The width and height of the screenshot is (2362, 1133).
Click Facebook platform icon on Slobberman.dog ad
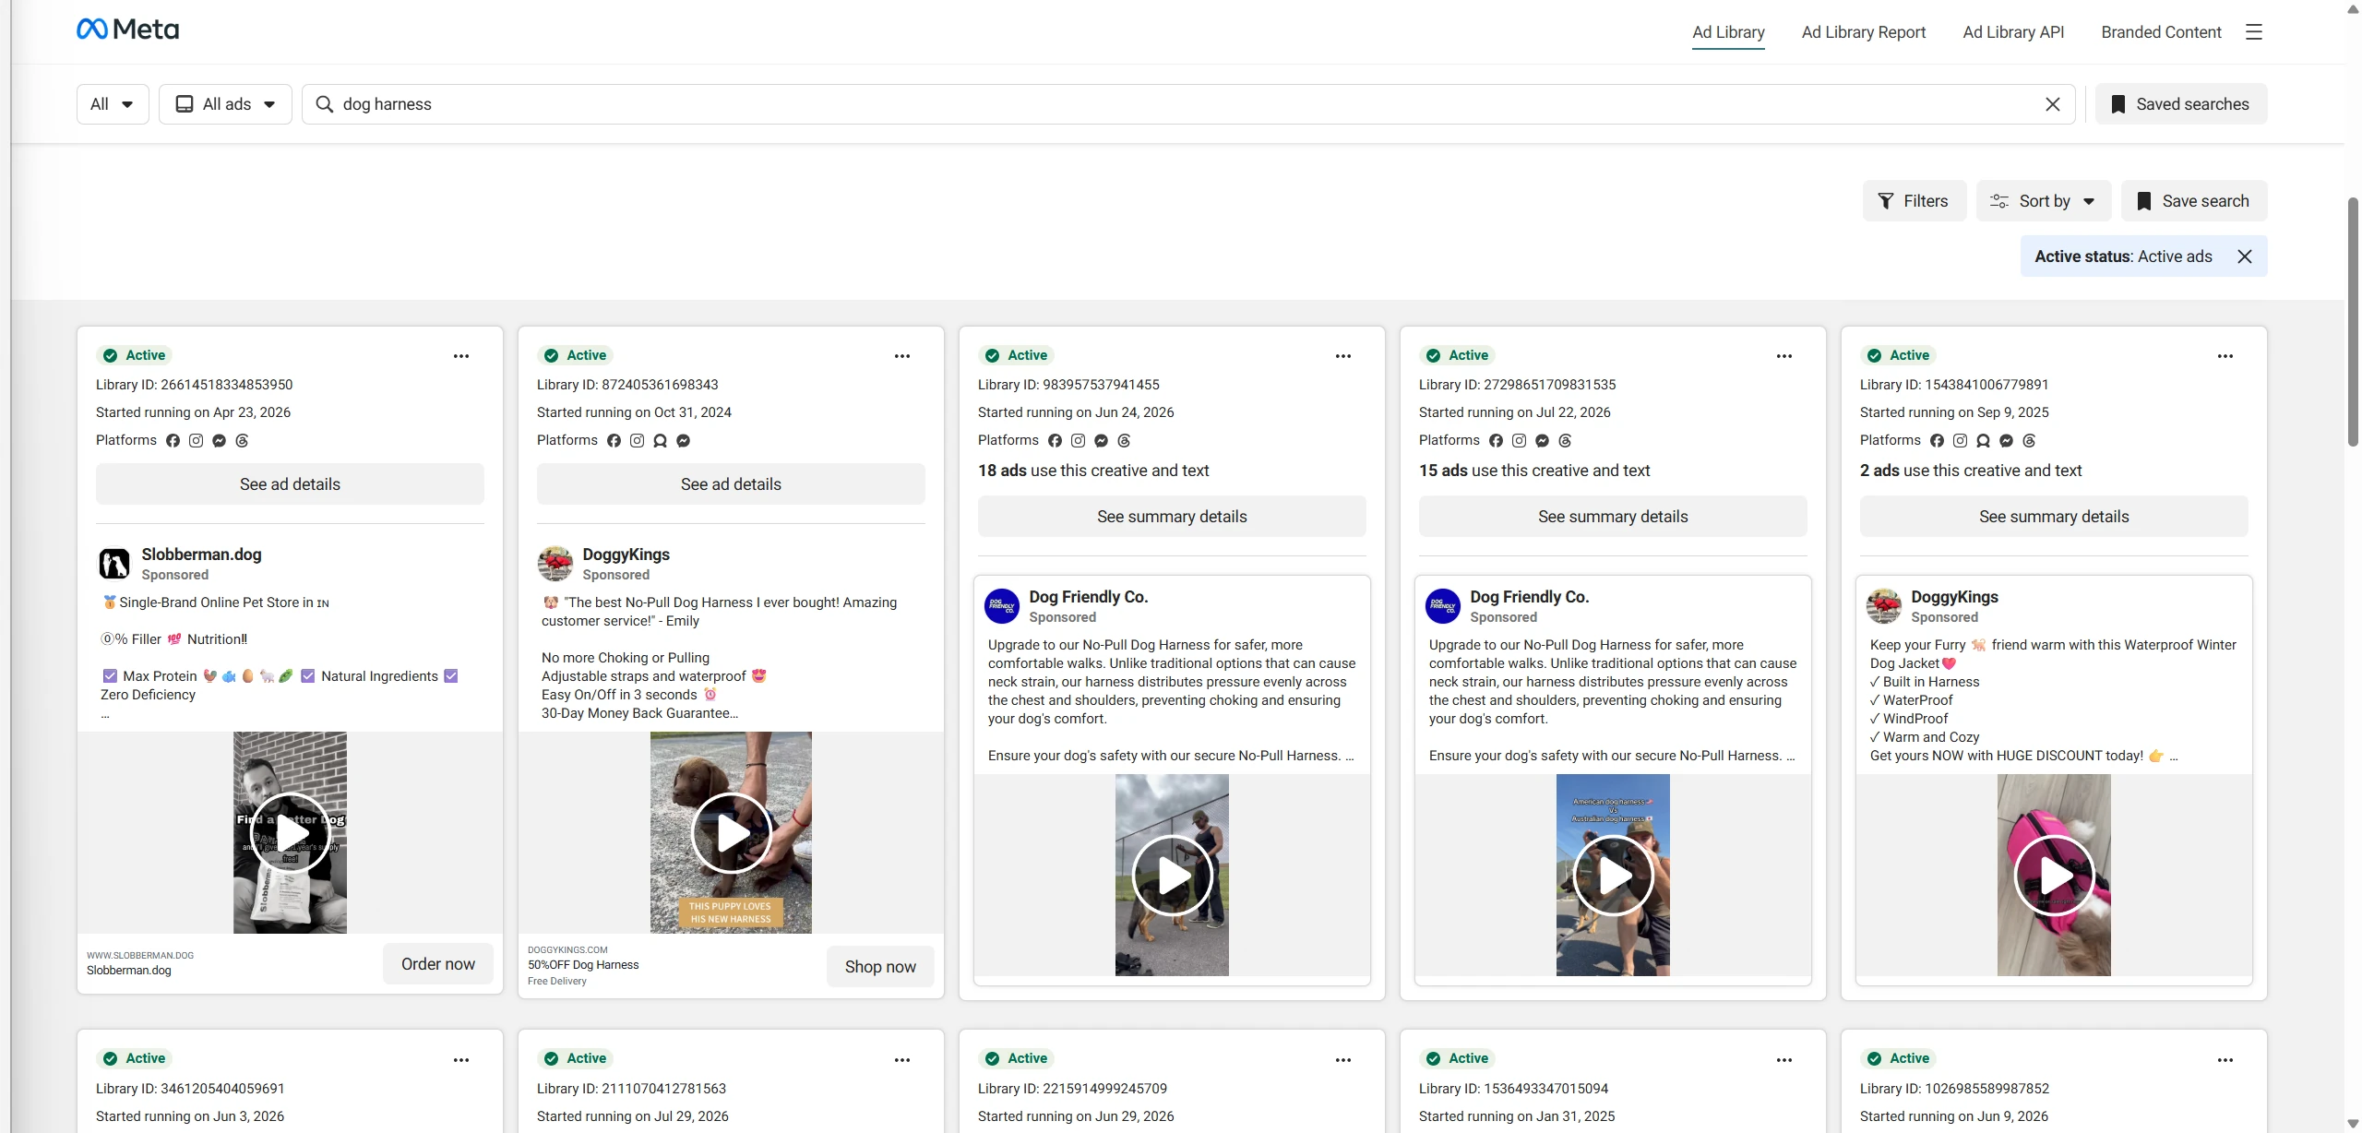click(173, 441)
